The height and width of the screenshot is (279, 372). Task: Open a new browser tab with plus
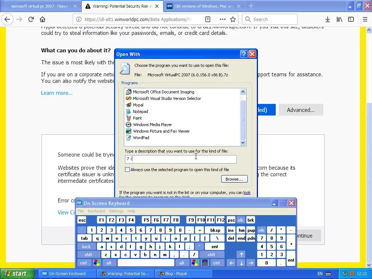[x=251, y=6]
